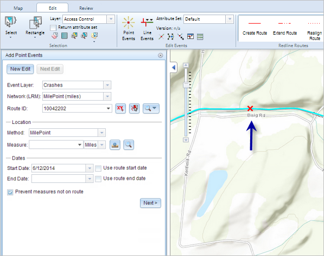Click the select measure on map icon
Screen dimensions: 324x256
[x=115, y=145]
